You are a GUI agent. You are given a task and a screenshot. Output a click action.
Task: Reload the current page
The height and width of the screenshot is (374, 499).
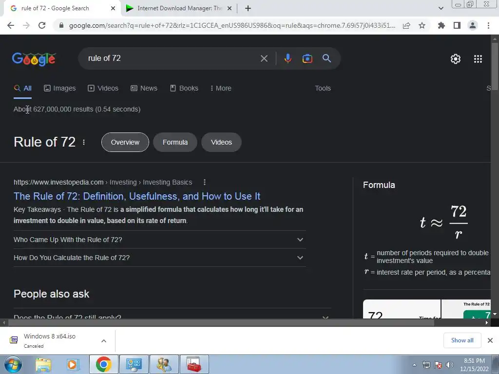click(42, 25)
